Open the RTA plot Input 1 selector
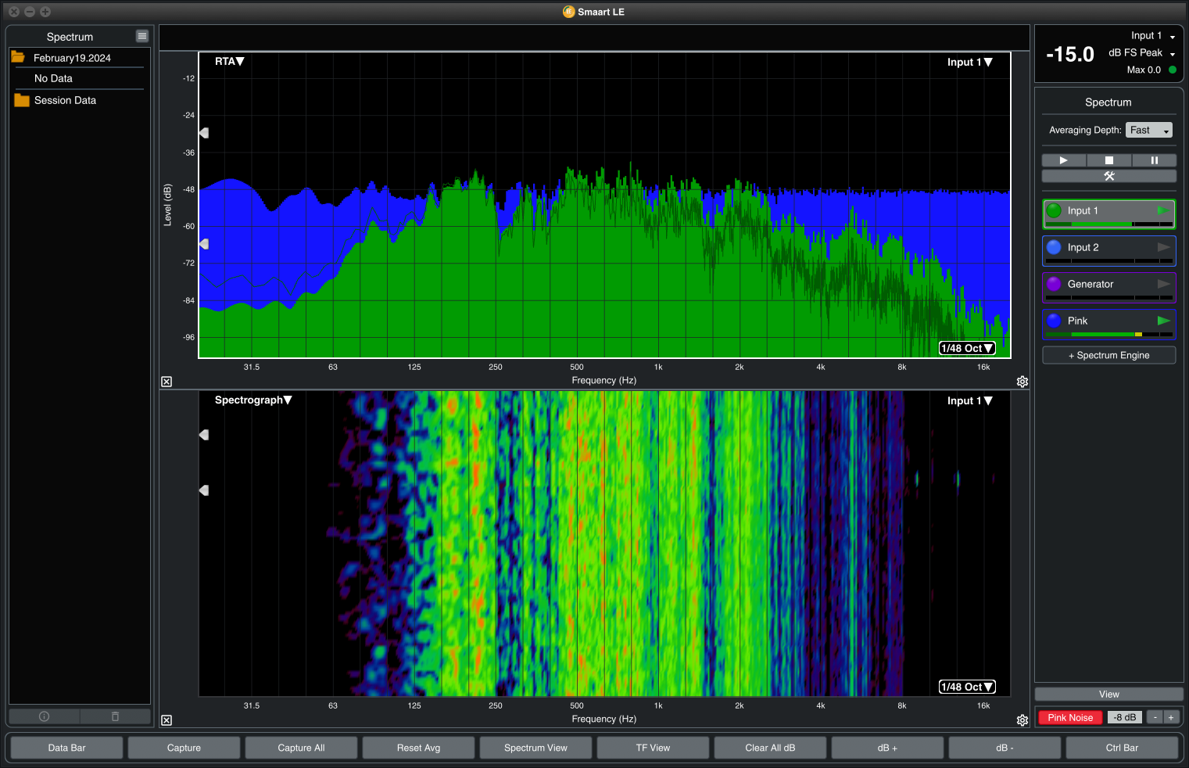The image size is (1189, 768). pos(969,62)
